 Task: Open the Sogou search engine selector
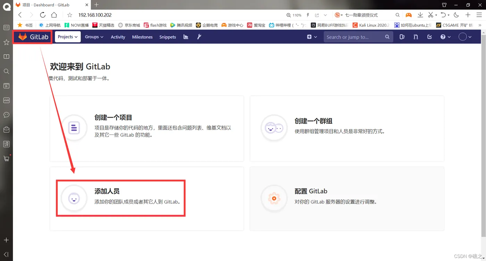[x=338, y=15]
